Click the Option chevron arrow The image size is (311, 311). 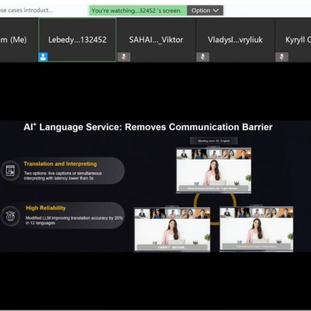216,11
